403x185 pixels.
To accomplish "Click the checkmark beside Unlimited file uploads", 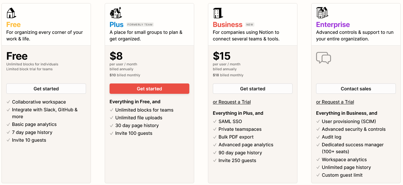I will pyautogui.click(x=112, y=118).
